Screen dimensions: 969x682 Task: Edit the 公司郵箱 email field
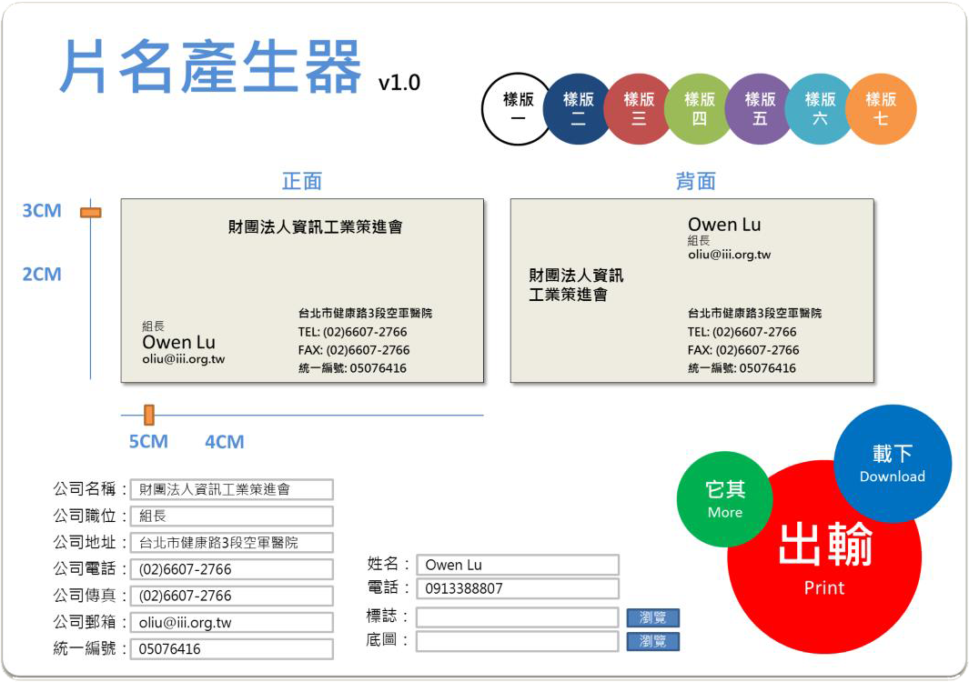(232, 622)
